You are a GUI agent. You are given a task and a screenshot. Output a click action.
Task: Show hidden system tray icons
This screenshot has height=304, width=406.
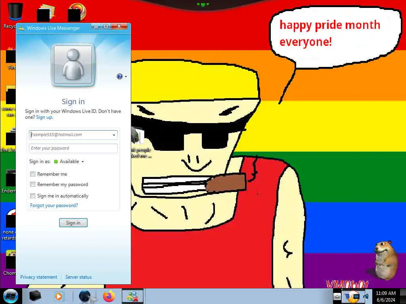click(337, 296)
